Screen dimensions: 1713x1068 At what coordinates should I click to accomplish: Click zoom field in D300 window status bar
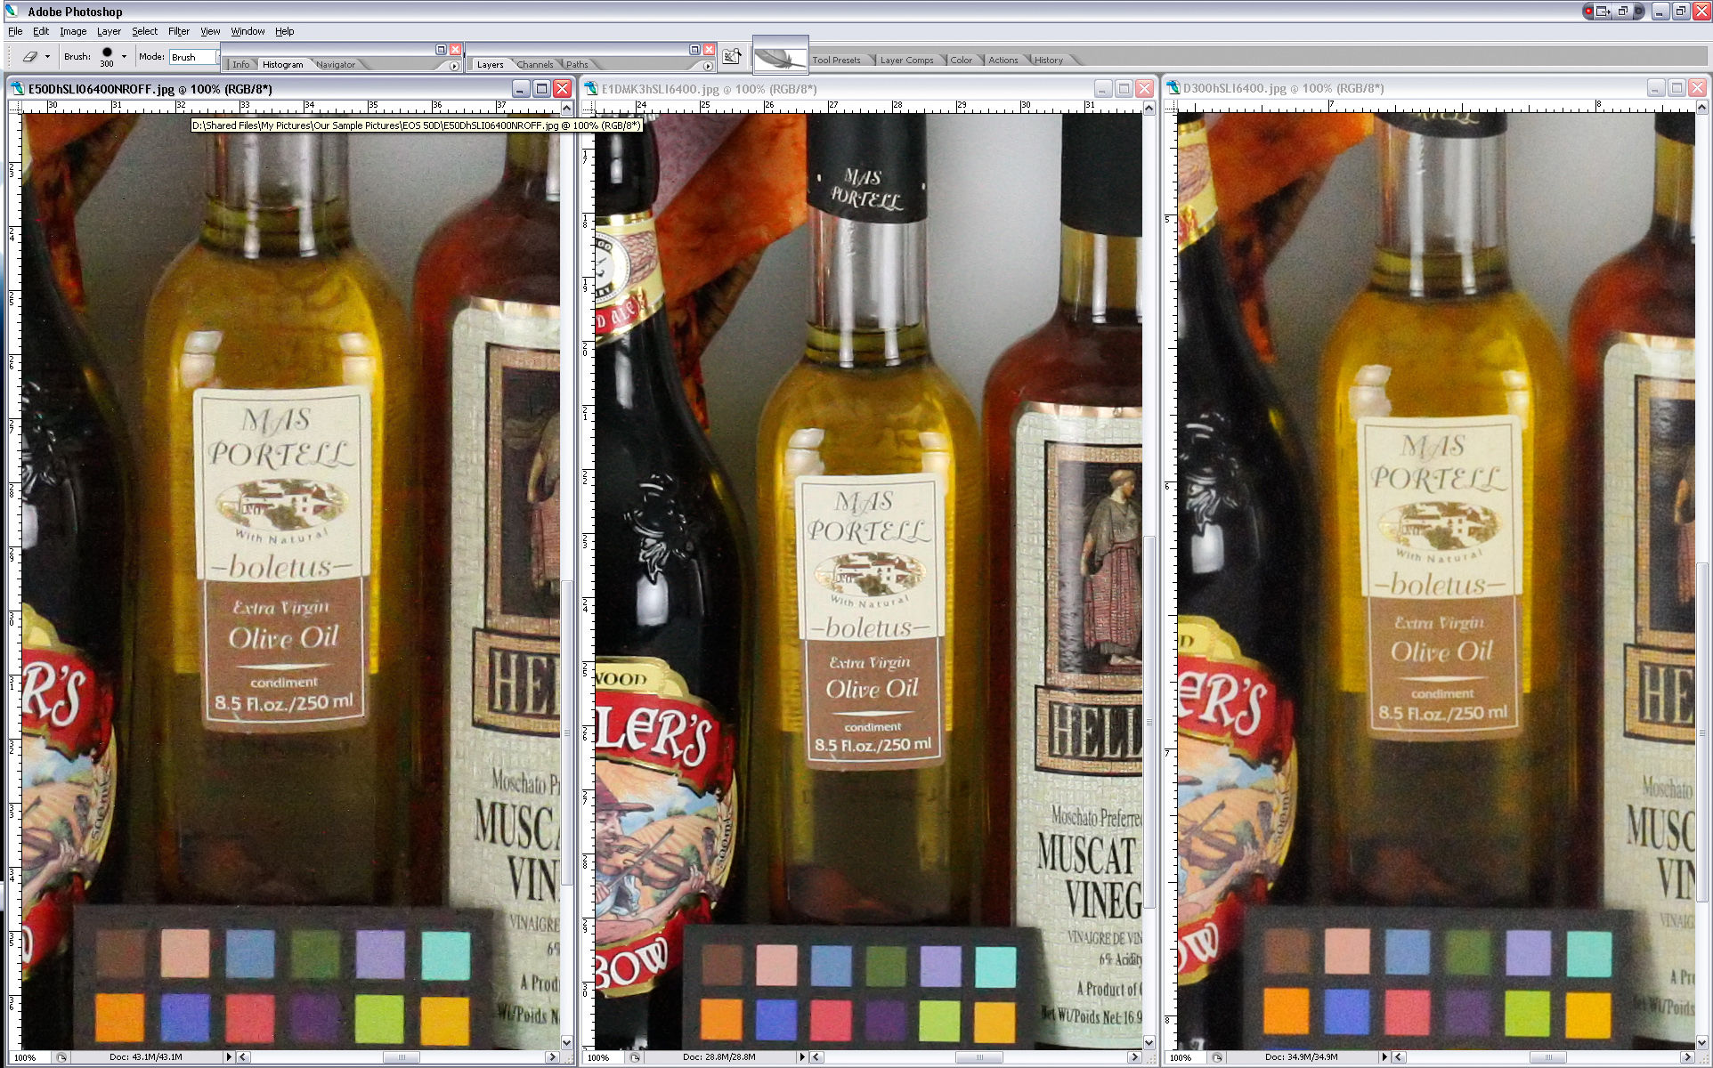1187,1057
